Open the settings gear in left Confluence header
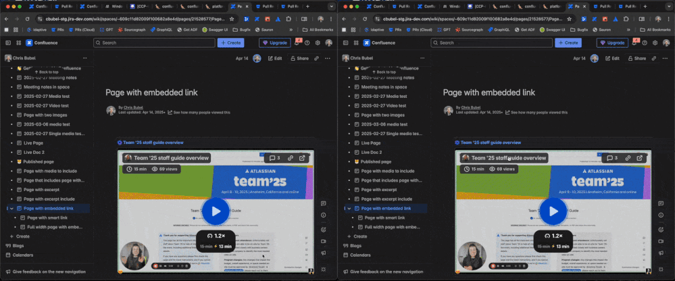 click(x=318, y=43)
